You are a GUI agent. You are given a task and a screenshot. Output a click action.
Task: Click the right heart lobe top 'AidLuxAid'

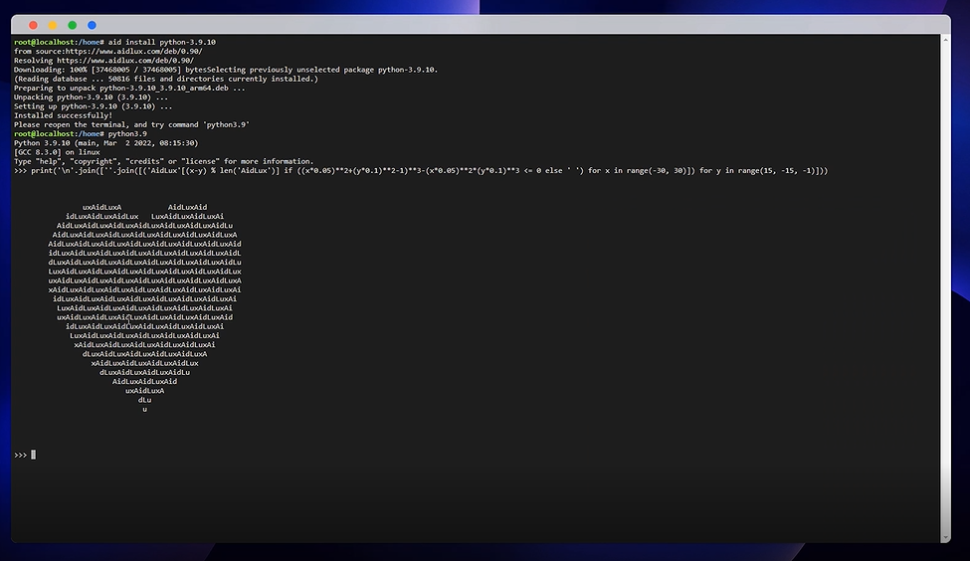coord(187,207)
